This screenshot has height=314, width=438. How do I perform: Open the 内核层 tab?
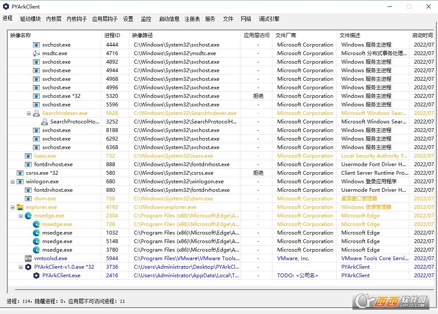53,19
